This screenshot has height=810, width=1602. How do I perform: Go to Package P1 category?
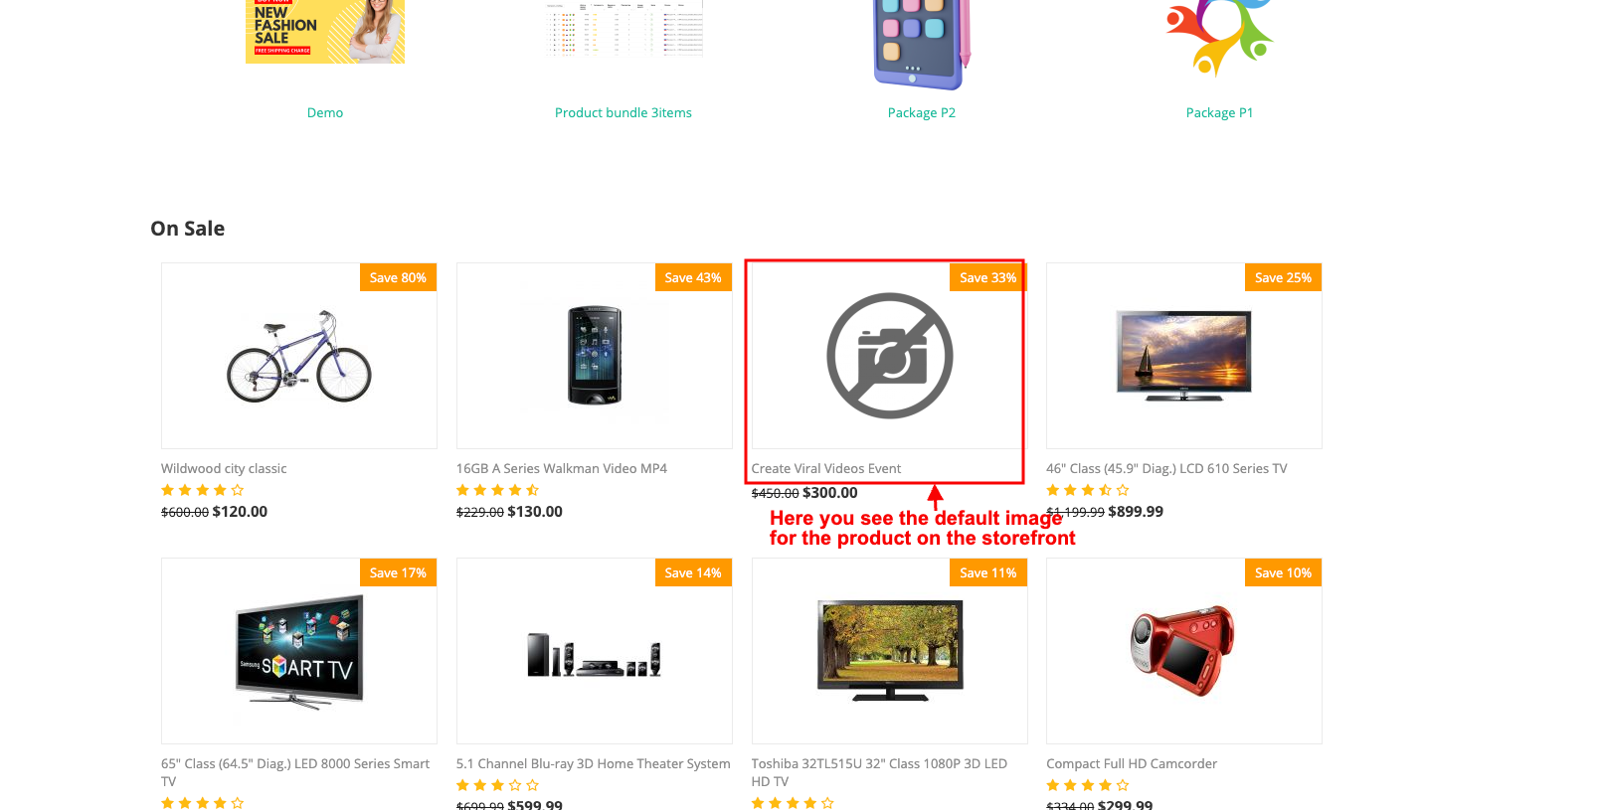[x=1220, y=113]
